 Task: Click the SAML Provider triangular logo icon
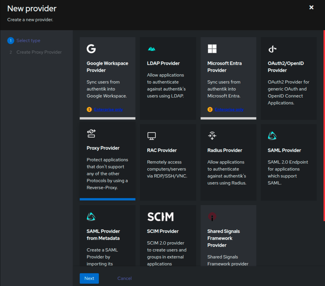tap(272, 136)
